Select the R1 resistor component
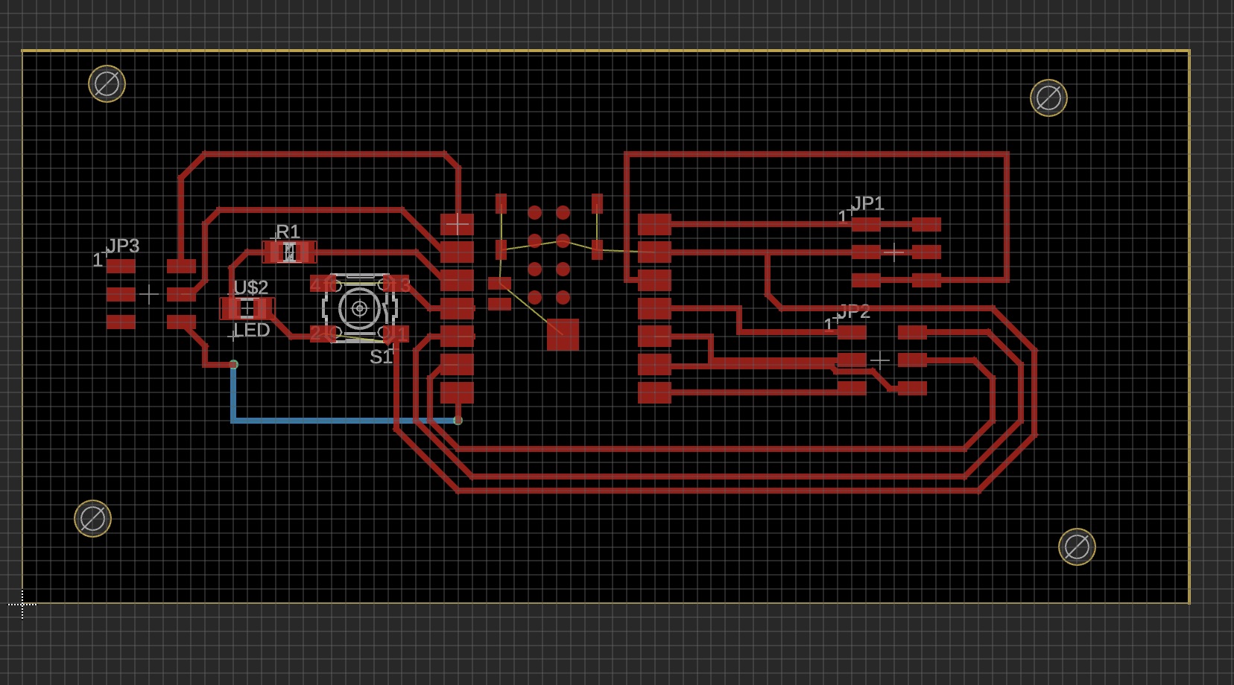The width and height of the screenshot is (1234, 685). point(289,252)
